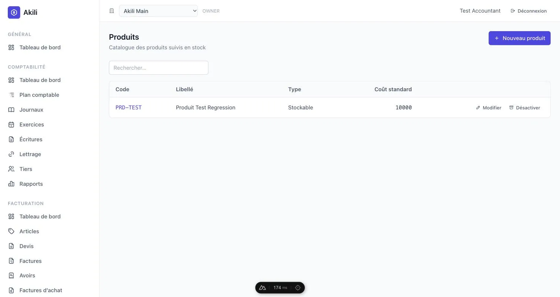Image resolution: width=560 pixels, height=297 pixels.
Task: Select the Tiers people icon
Action: coord(11,169)
